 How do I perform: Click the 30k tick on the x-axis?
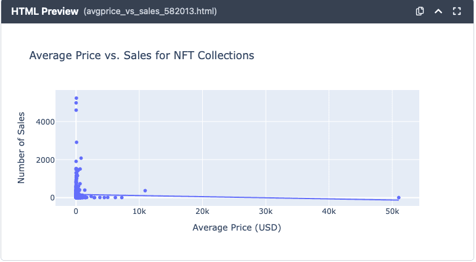[266, 211]
